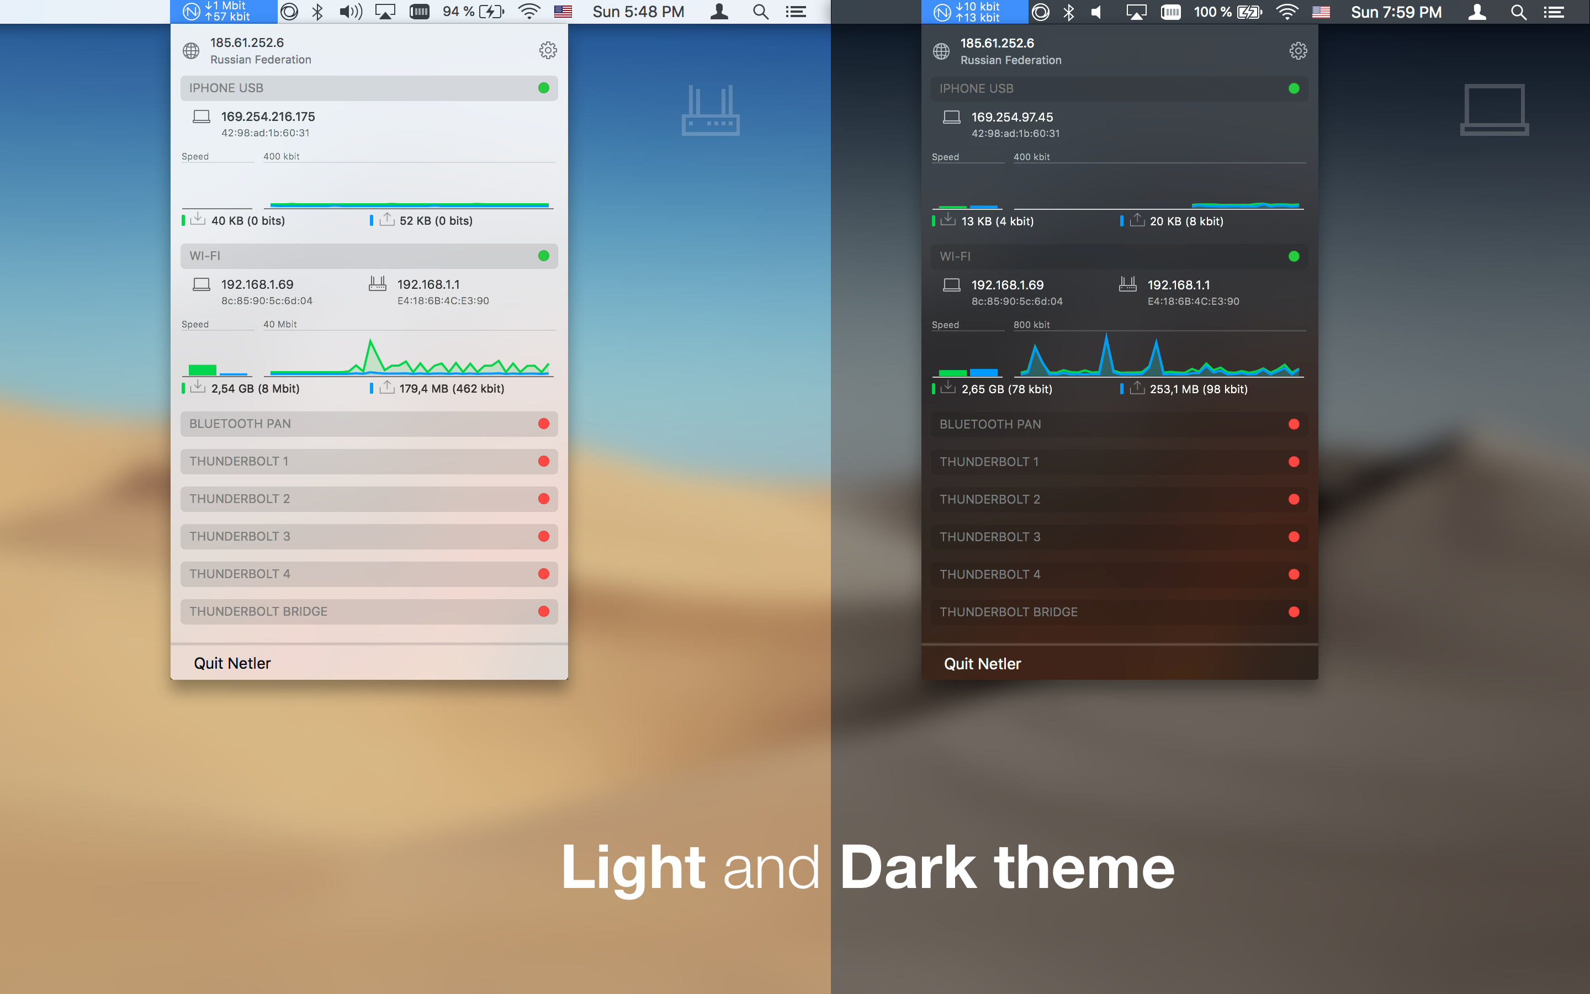Image resolution: width=1590 pixels, height=994 pixels.
Task: Click Bluetooth icon in light menu bar
Action: 317,11
